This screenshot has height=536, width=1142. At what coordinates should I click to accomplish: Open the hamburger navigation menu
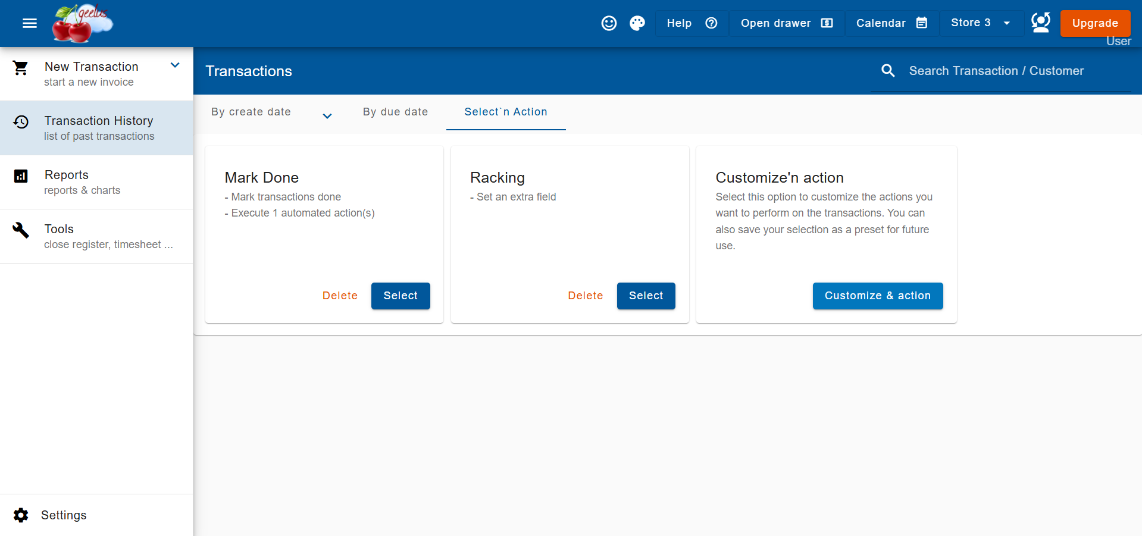[x=29, y=23]
